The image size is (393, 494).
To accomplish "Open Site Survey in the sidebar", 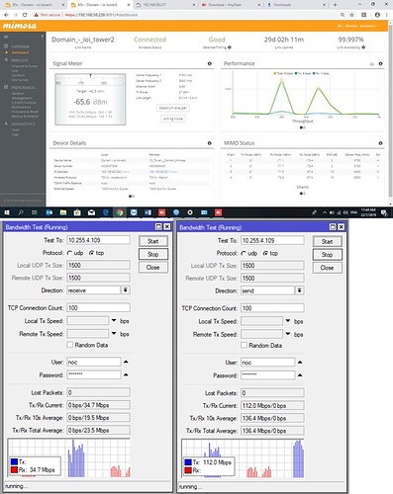I will [20, 80].
